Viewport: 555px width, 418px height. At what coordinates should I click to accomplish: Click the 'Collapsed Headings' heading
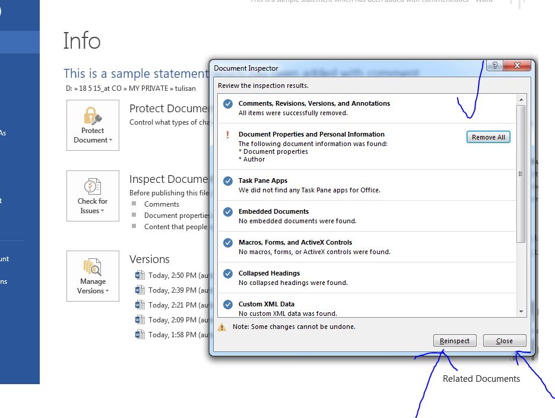(269, 273)
